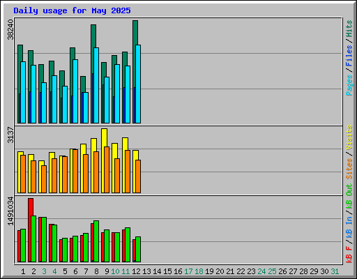Viewport: 357px width, 279px height.
Task: Click the "Hits" legend label
Action: (349, 29)
